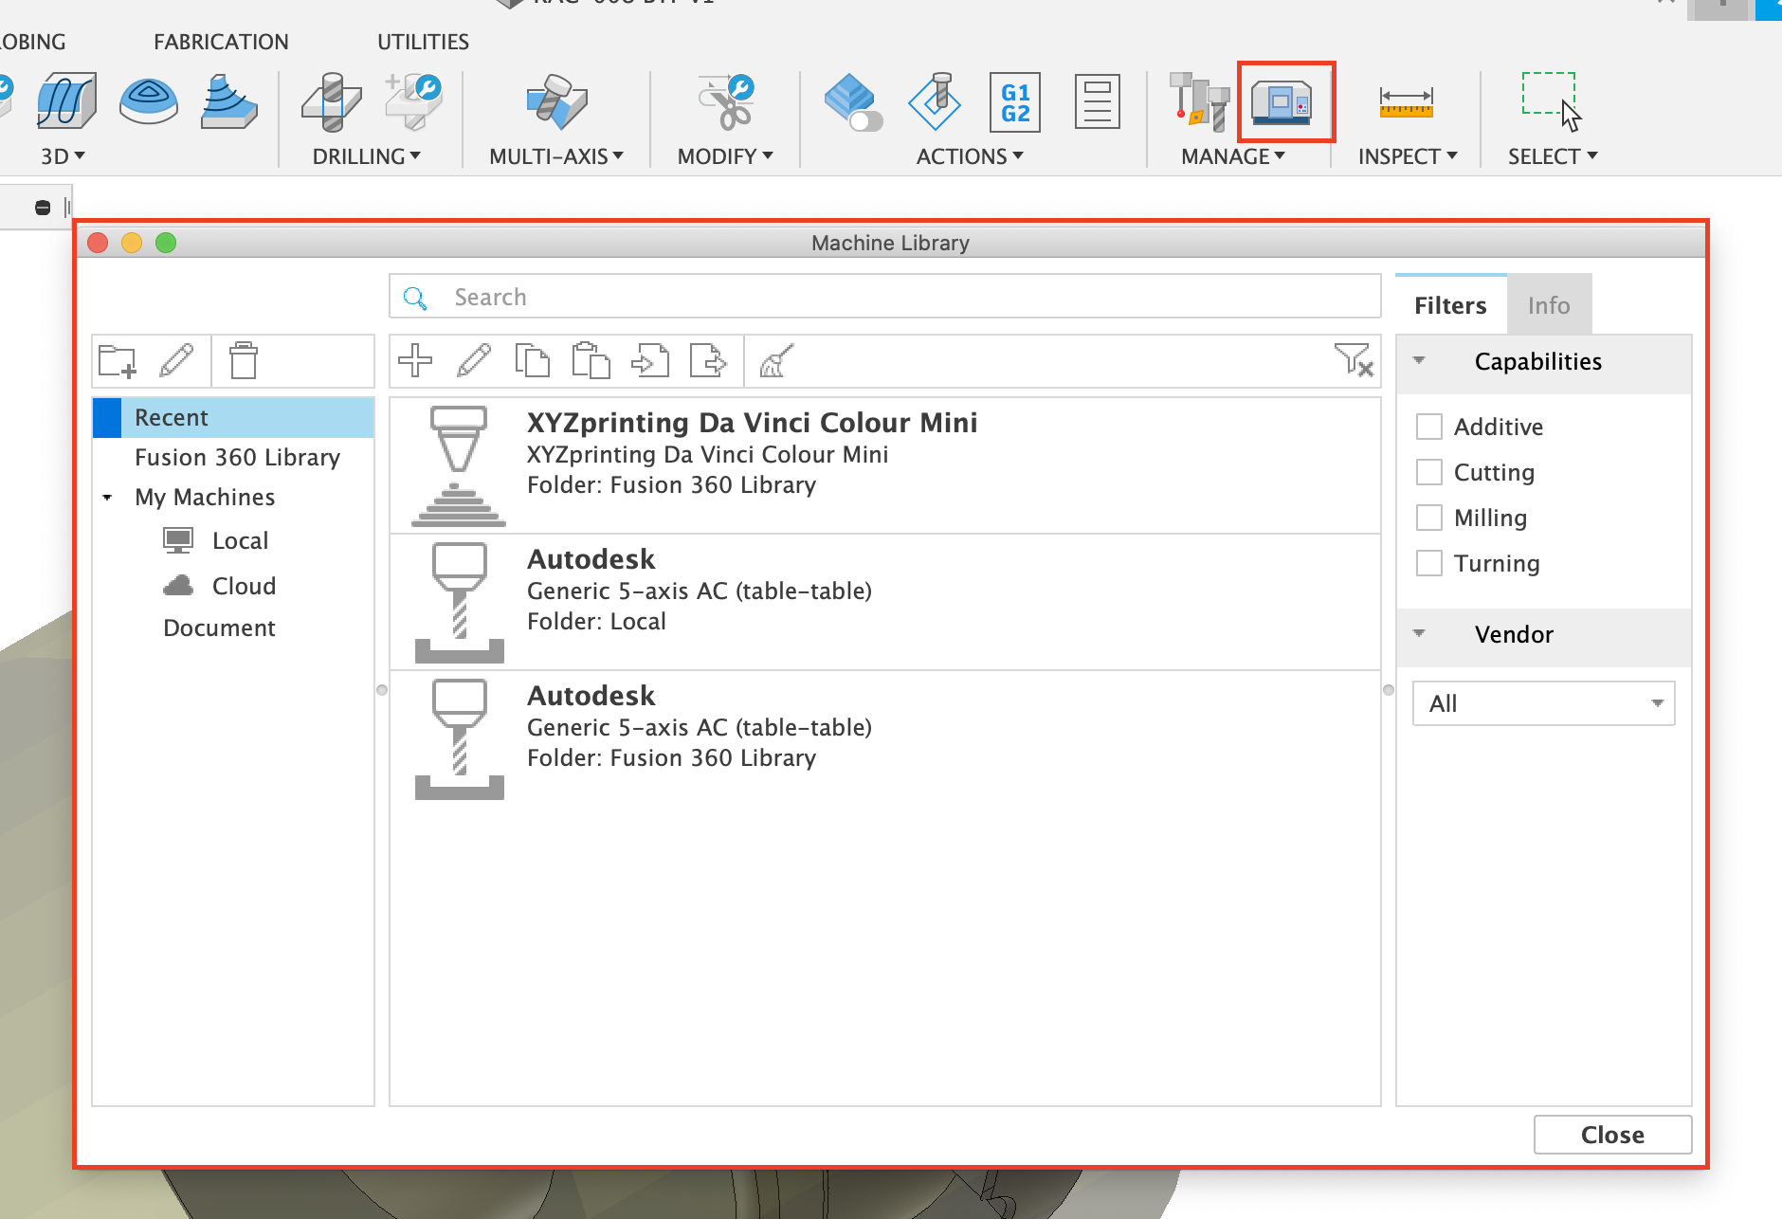
Task: Select Autodesk Generic 5-axis in Fusion 360 Library
Action: 885,738
